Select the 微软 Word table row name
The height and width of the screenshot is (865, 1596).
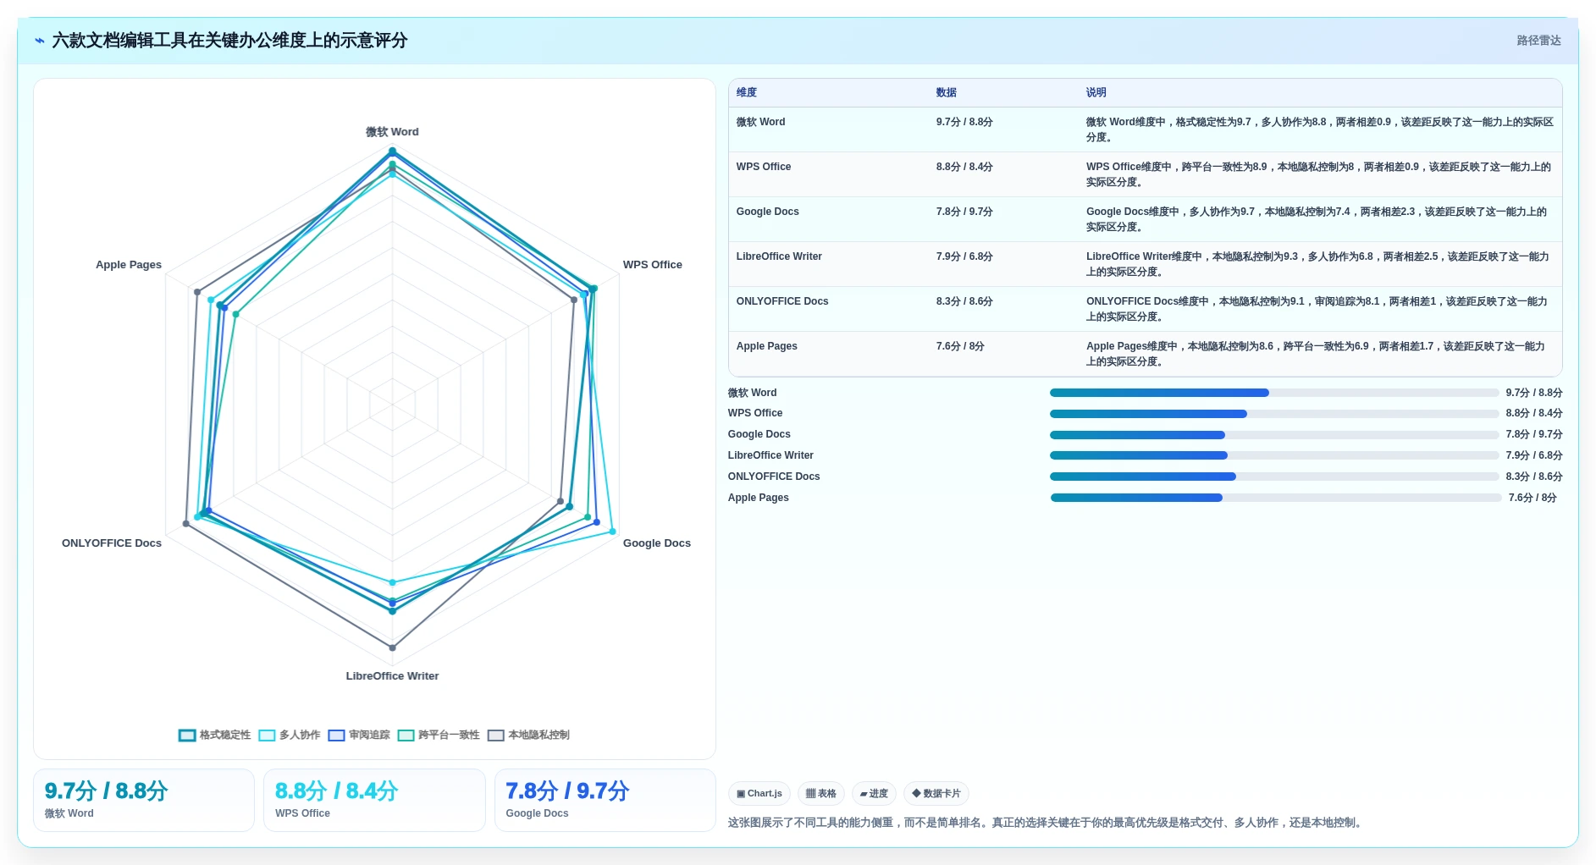click(760, 122)
